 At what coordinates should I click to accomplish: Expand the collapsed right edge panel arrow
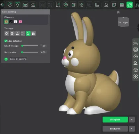(x=138, y=27)
